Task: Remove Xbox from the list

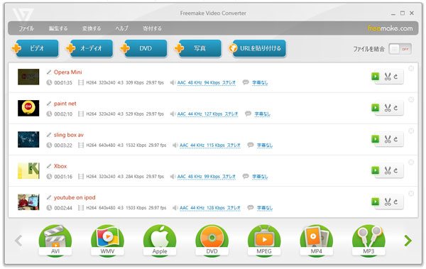Action: click(x=411, y=162)
